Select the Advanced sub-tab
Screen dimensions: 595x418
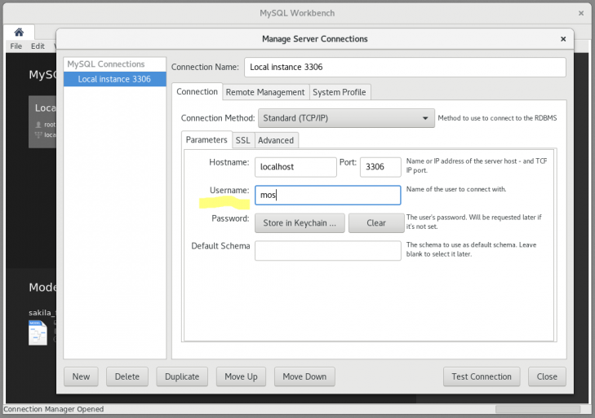(x=276, y=140)
